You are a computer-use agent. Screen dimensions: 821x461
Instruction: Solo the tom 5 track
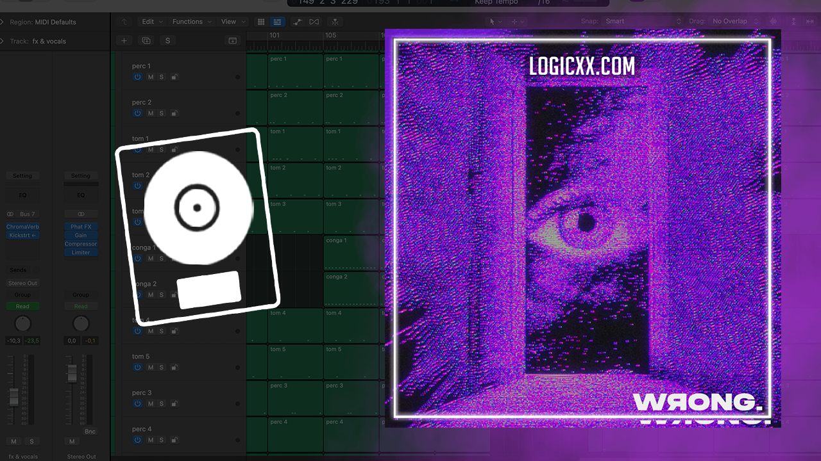162,368
